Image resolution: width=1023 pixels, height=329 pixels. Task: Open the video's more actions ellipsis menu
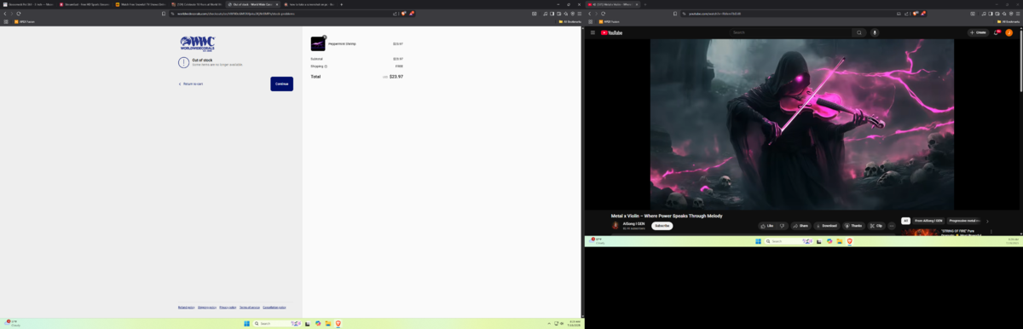click(x=892, y=226)
